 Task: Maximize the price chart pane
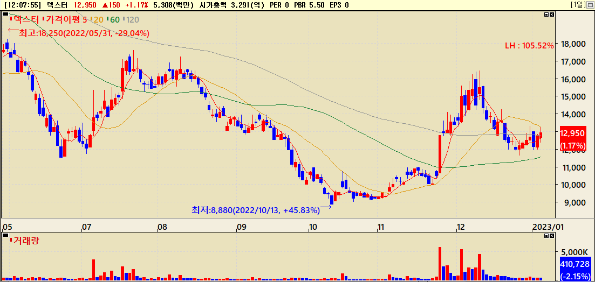[546, 15]
